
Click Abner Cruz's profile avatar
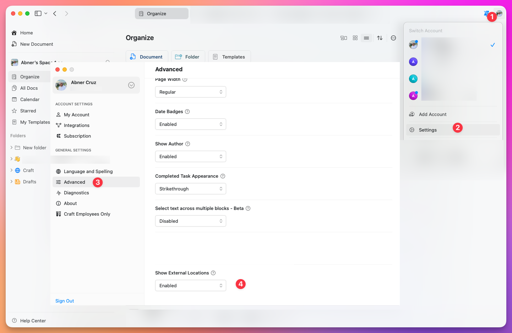point(61,85)
